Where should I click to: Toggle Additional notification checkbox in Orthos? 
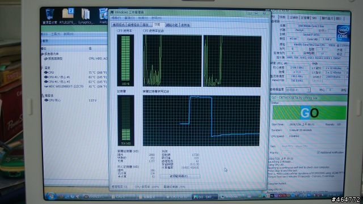319,152
